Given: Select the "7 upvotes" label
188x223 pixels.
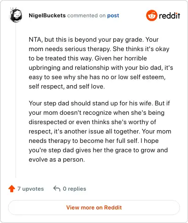Looking at the screenshot, I should click(x=31, y=189).
